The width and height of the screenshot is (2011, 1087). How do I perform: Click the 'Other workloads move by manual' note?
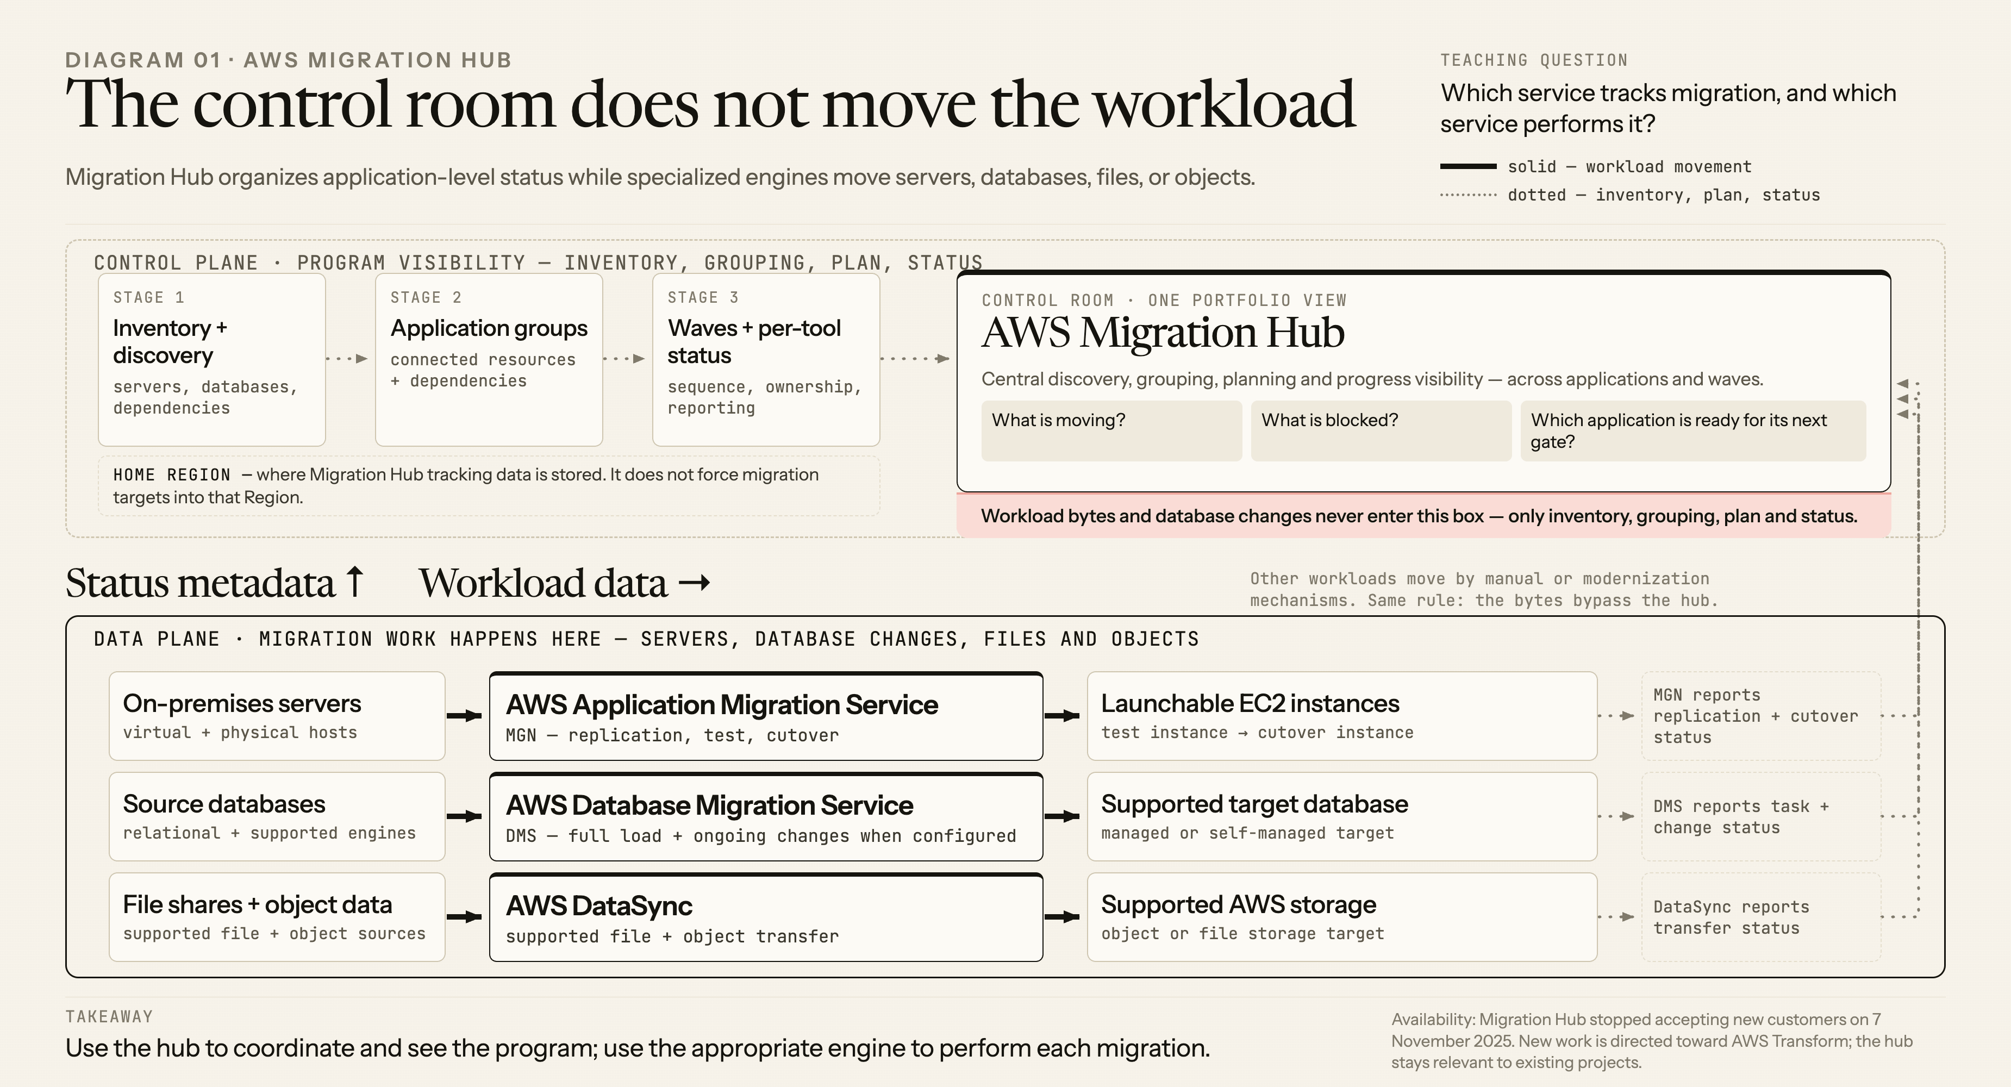coord(1483,590)
